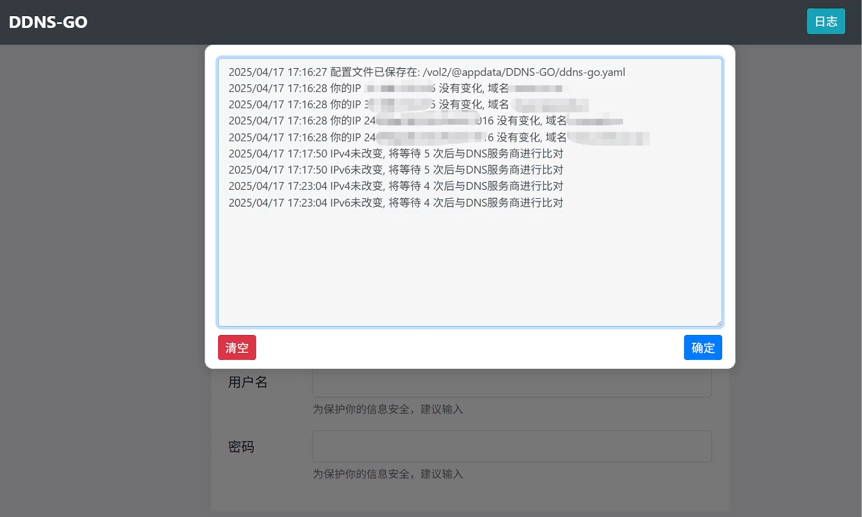
Task: Focus the 用户名 input field
Action: (x=512, y=383)
